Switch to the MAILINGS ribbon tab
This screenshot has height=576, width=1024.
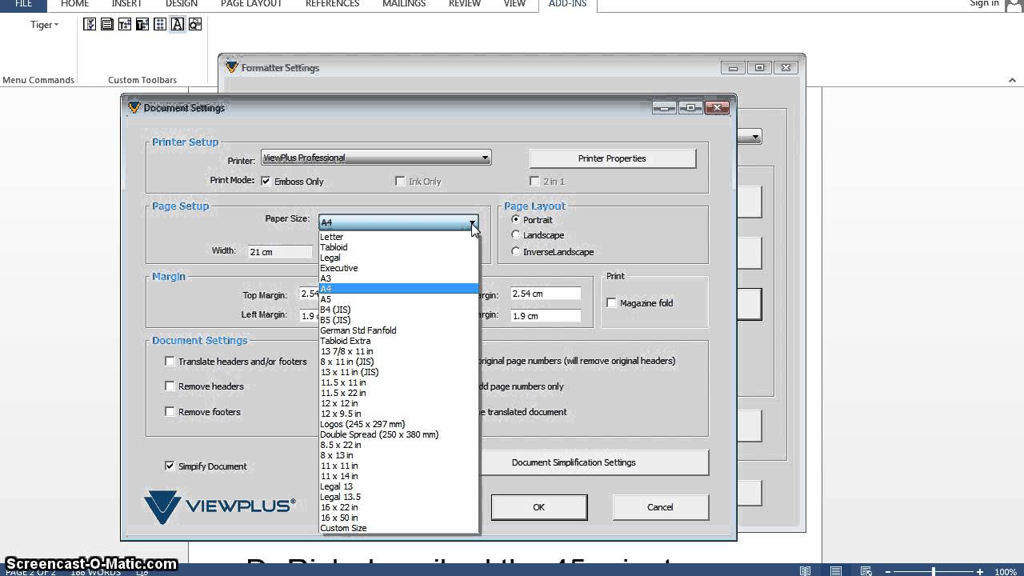pyautogui.click(x=404, y=4)
